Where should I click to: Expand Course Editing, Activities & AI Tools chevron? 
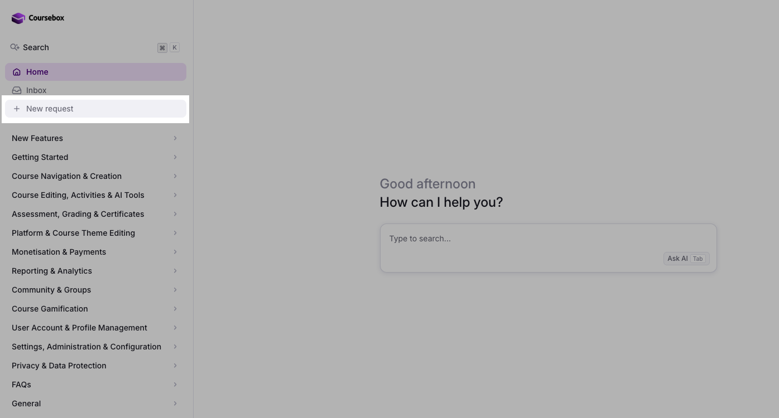tap(175, 195)
